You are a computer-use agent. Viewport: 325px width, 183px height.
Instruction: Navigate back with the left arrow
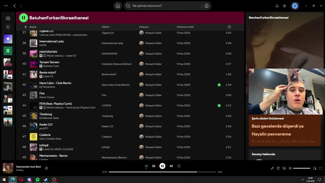pyautogui.click(x=14, y=6)
